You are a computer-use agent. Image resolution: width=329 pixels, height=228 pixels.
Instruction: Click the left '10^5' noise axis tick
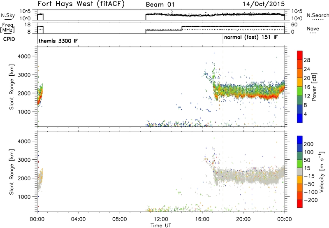pyautogui.click(x=25, y=12)
